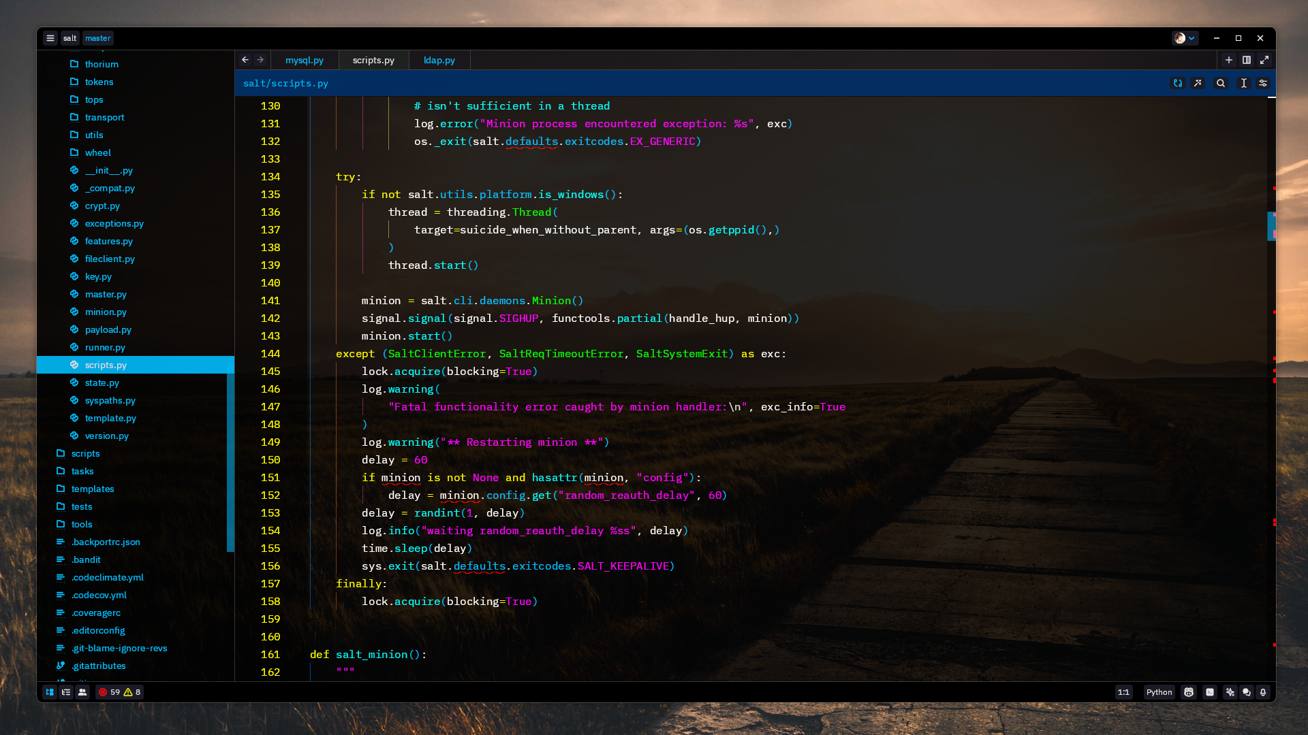This screenshot has height=735, width=1308.
Task: Toggle the project panel in status bar
Action: pyautogui.click(x=50, y=692)
